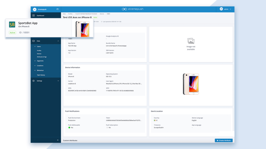
Task: Click the xtremepush logo in top bar
Action: click(x=133, y=9)
